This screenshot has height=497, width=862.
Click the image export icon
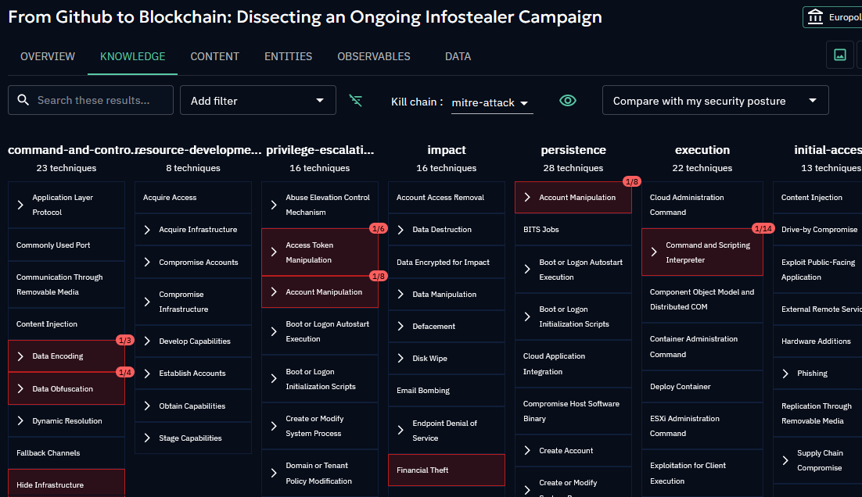(840, 55)
